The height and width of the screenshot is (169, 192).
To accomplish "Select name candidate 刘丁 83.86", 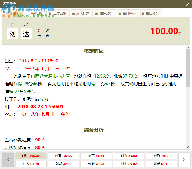I will coord(96,156).
